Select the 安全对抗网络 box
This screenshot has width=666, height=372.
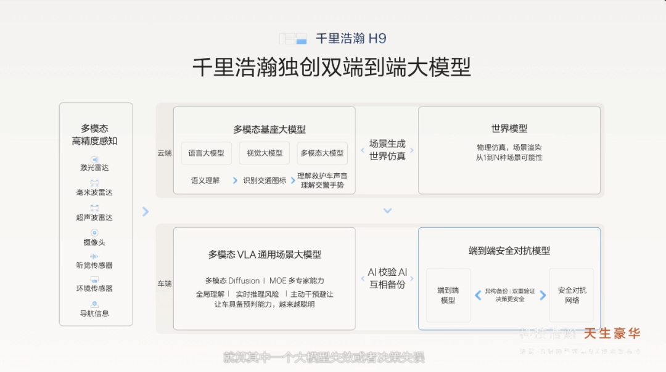click(572, 295)
